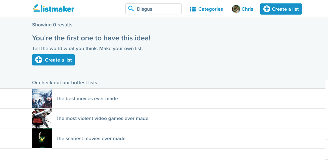Click the Categories list icon

coord(193,9)
